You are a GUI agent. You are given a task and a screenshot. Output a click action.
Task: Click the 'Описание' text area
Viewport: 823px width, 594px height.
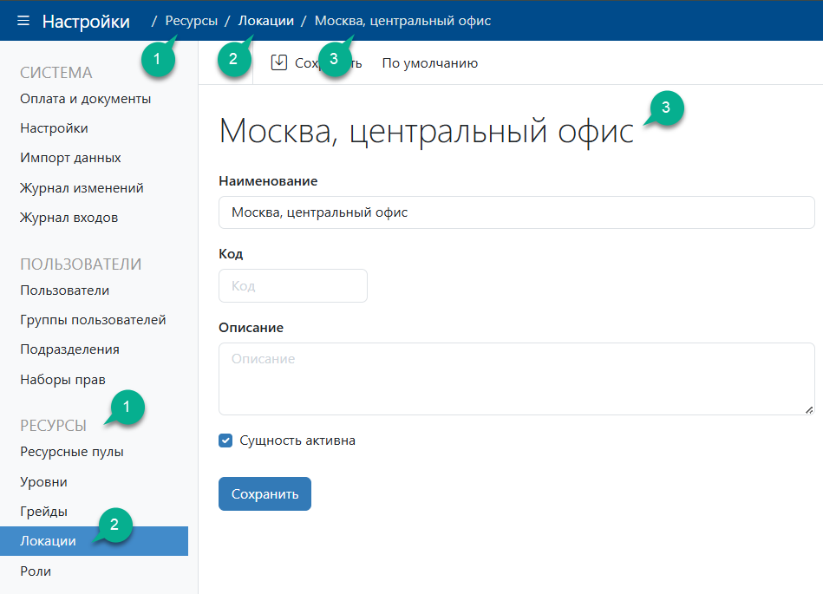(516, 379)
